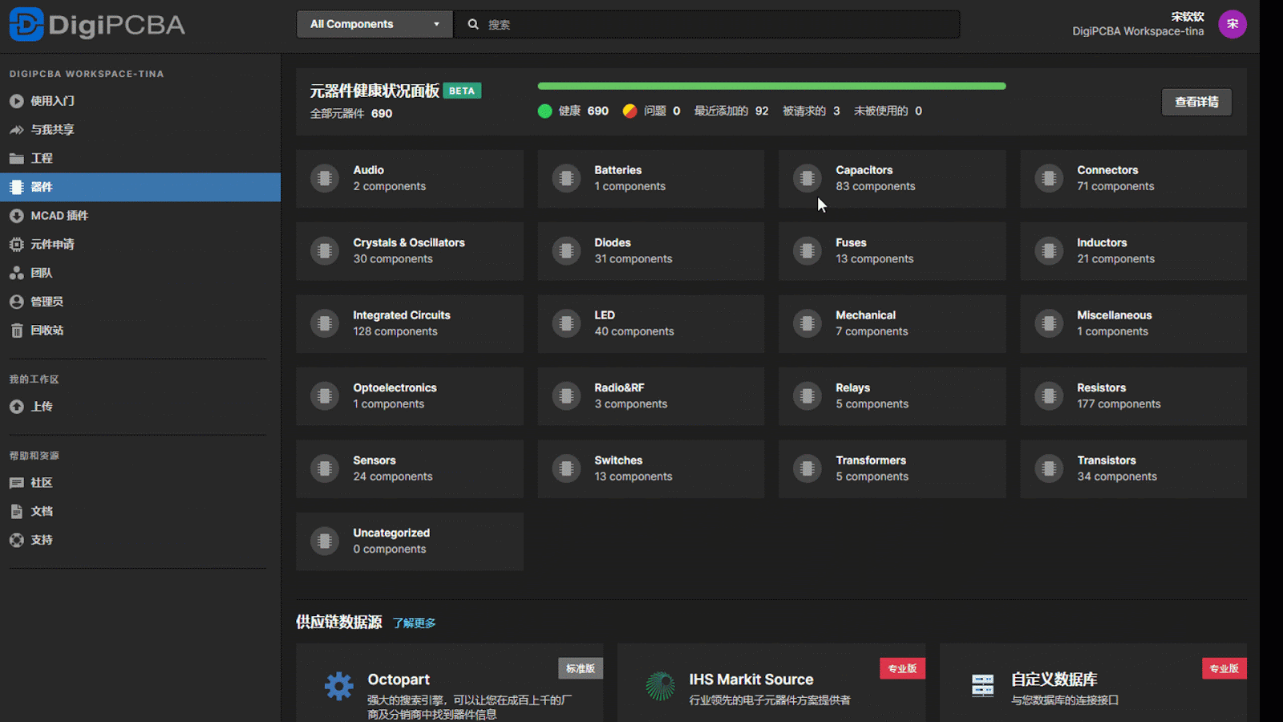The image size is (1283, 722).
Task: Open the Integrated Circuits category card
Action: click(410, 323)
